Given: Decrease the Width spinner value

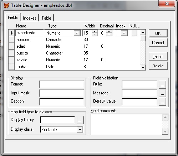Looking at the screenshot, I should (x=95, y=34).
